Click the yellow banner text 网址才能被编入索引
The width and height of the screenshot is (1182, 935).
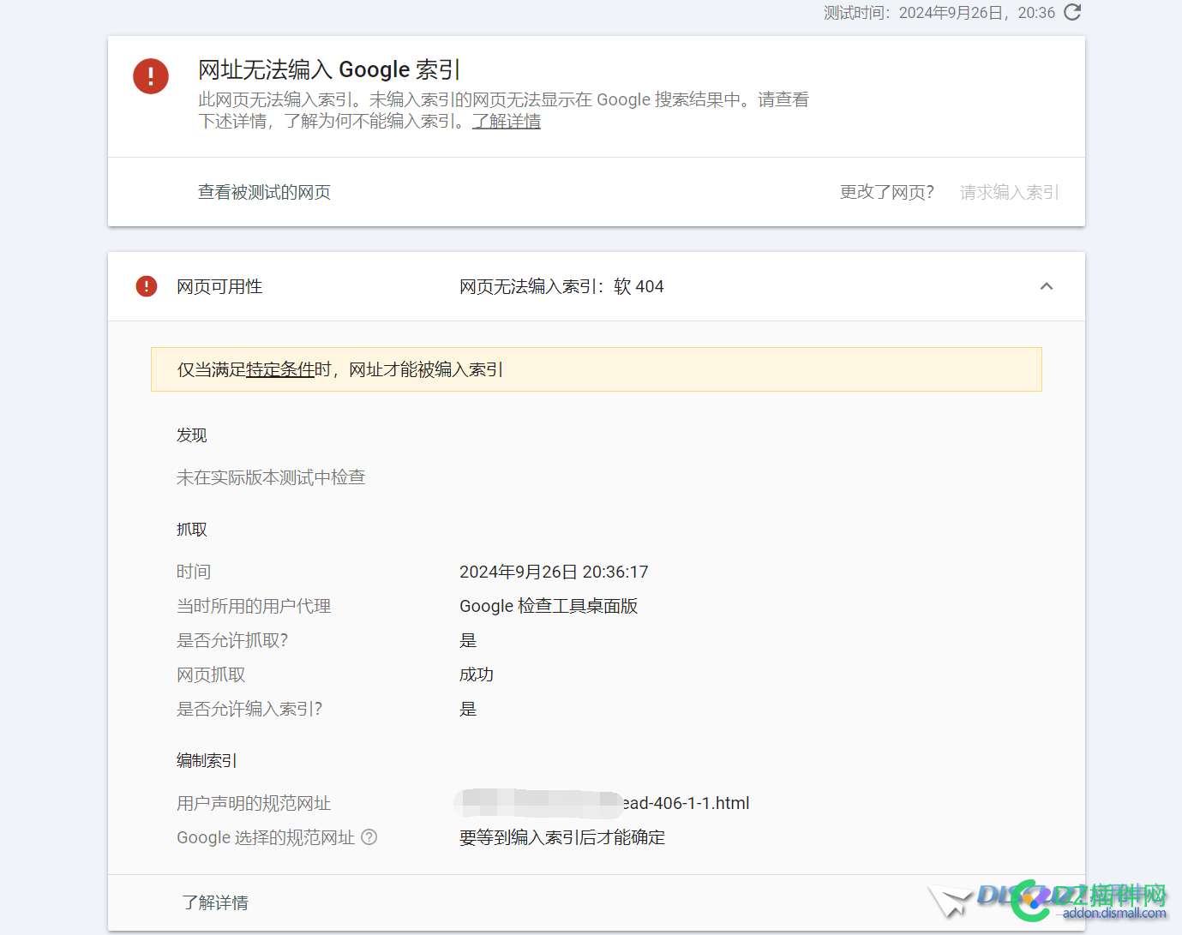click(426, 369)
